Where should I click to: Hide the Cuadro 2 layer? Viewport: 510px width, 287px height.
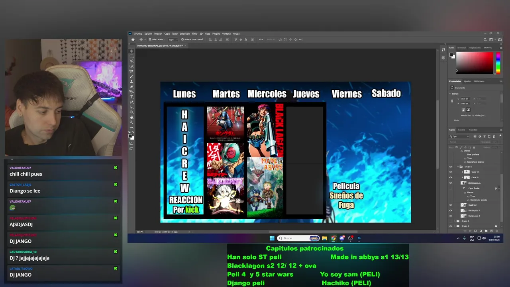click(x=451, y=205)
